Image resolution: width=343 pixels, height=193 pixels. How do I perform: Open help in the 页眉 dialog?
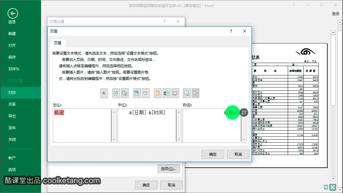pyautogui.click(x=231, y=31)
